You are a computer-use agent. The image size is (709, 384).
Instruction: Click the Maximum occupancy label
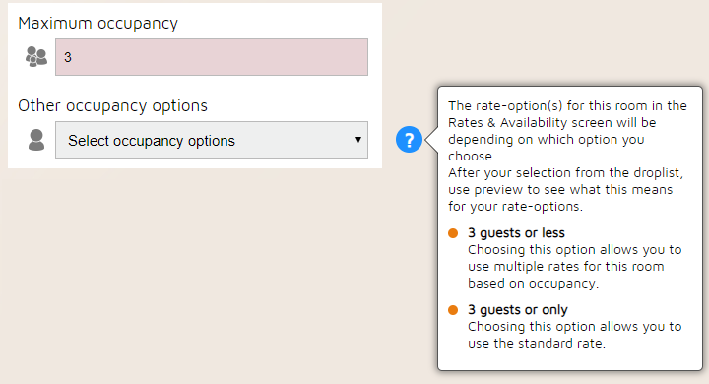pyautogui.click(x=98, y=23)
